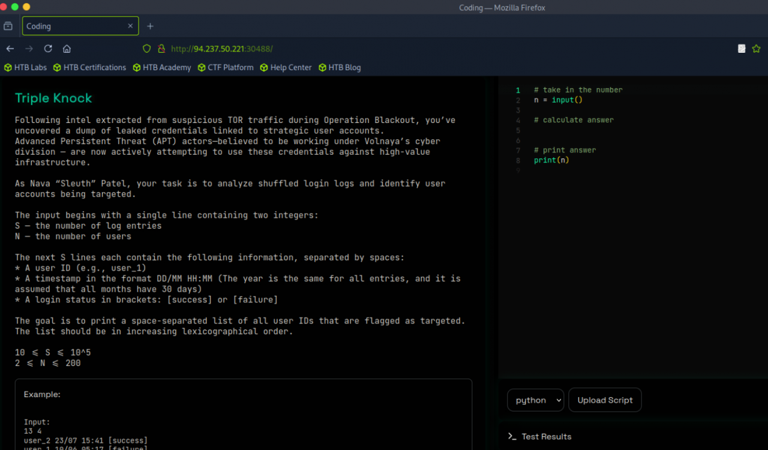Open the list all tabs icon

8,26
